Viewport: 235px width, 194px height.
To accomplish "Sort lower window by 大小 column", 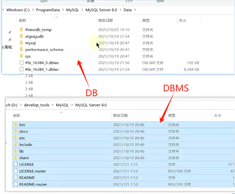I will click(x=218, y=115).
